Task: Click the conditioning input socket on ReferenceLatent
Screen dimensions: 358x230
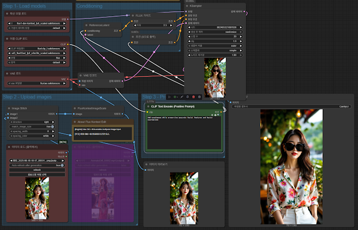Action: tap(86, 31)
